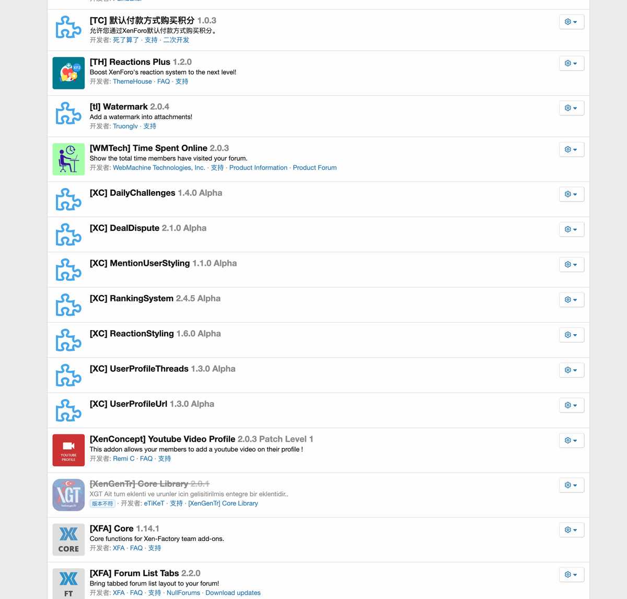Click puzzle icon beside [XC] ReactionStyling
Image resolution: width=627 pixels, height=599 pixels.
(68, 340)
